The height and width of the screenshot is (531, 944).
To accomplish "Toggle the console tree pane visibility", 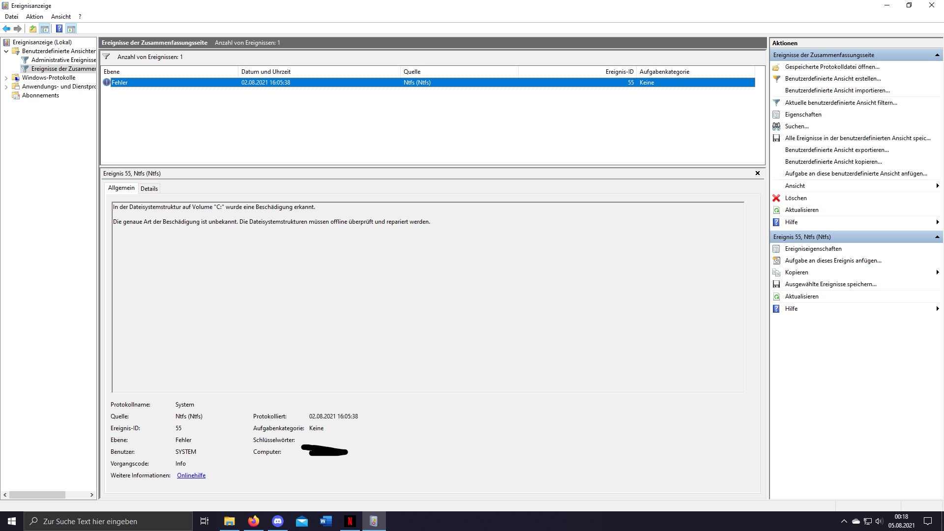I will pos(45,29).
